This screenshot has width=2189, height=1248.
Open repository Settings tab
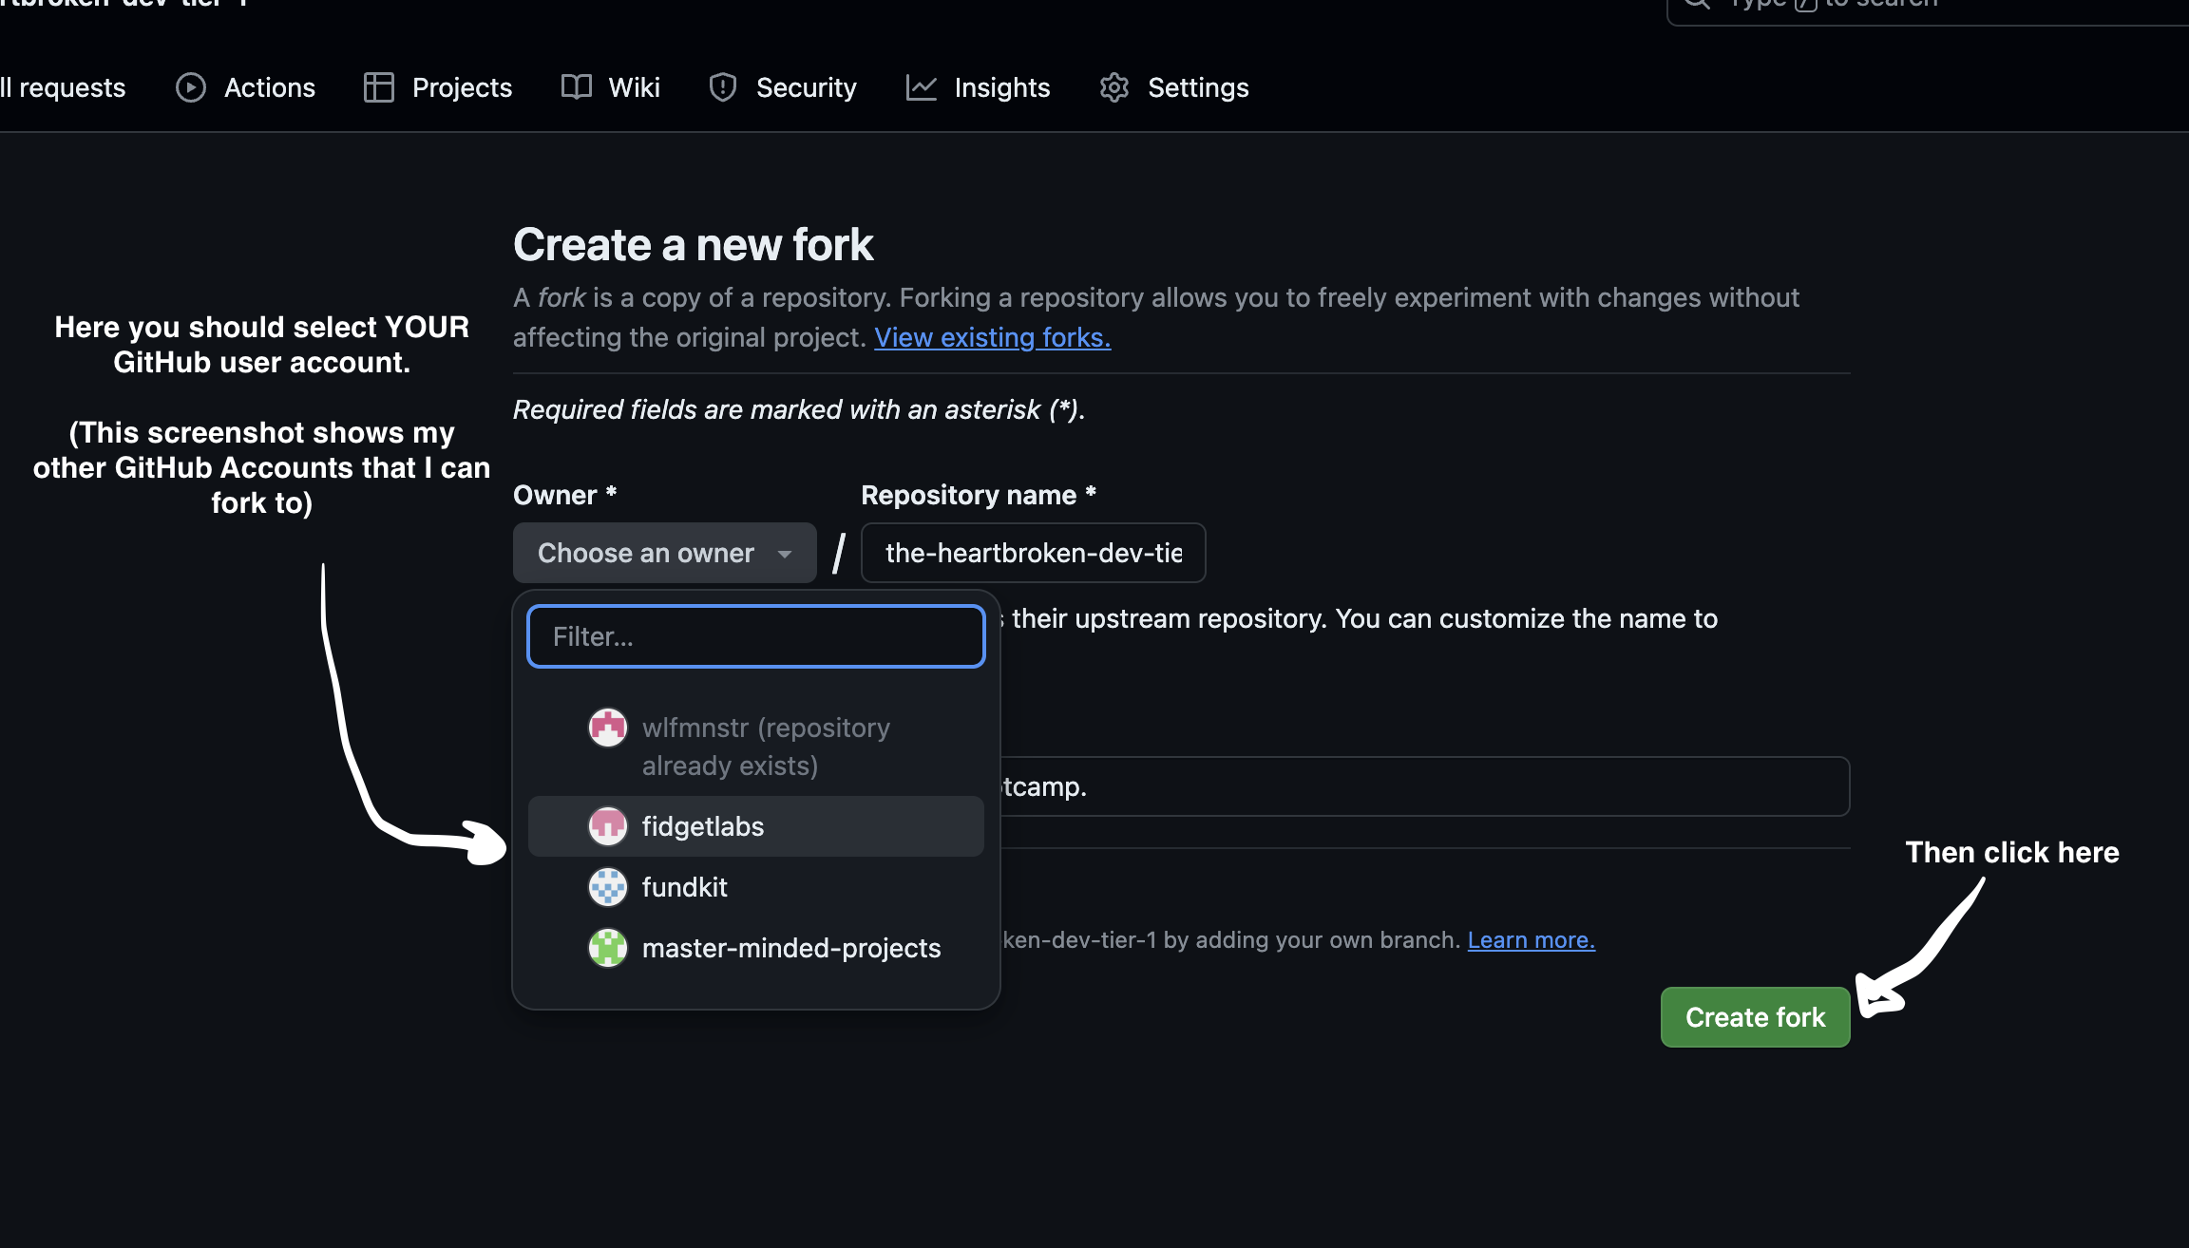point(1173,87)
